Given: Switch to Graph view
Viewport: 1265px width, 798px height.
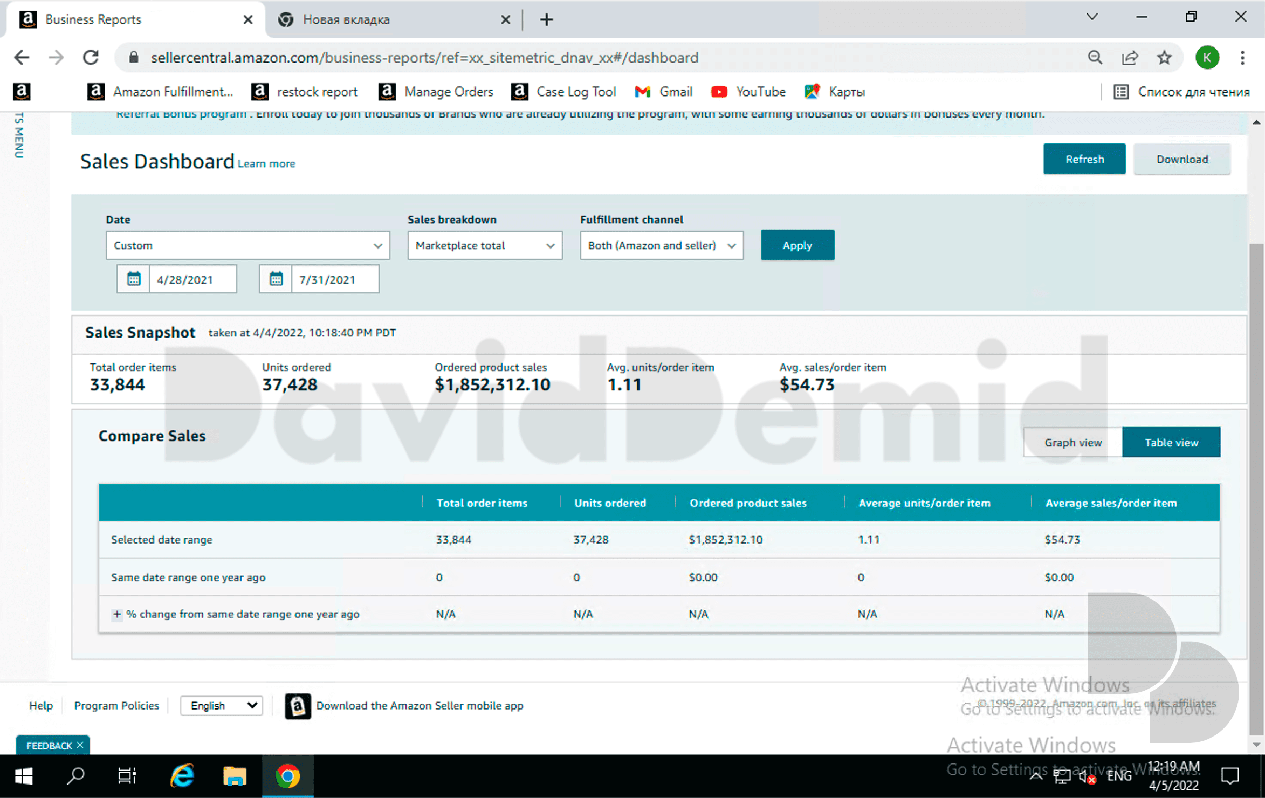Looking at the screenshot, I should (1073, 442).
